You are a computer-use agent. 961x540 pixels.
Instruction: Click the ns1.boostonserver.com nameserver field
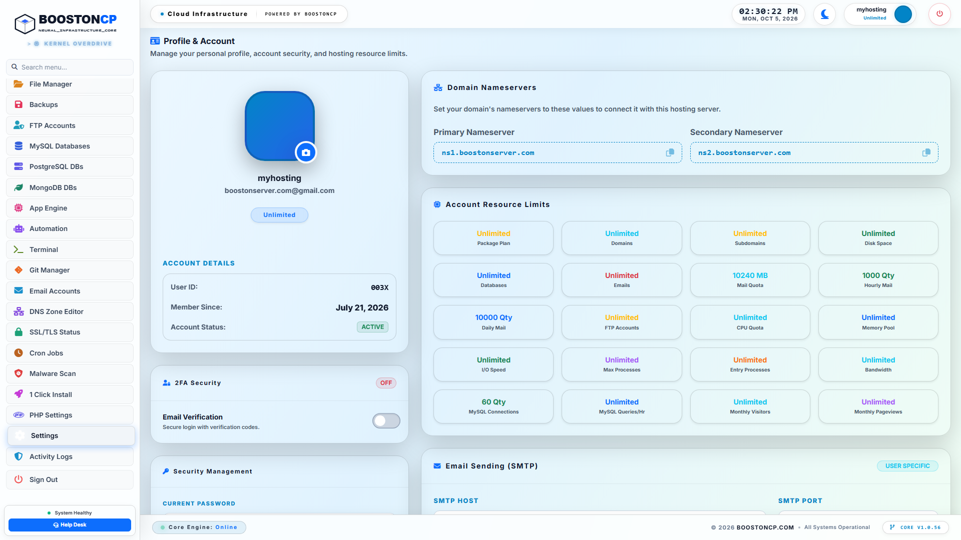[558, 152]
